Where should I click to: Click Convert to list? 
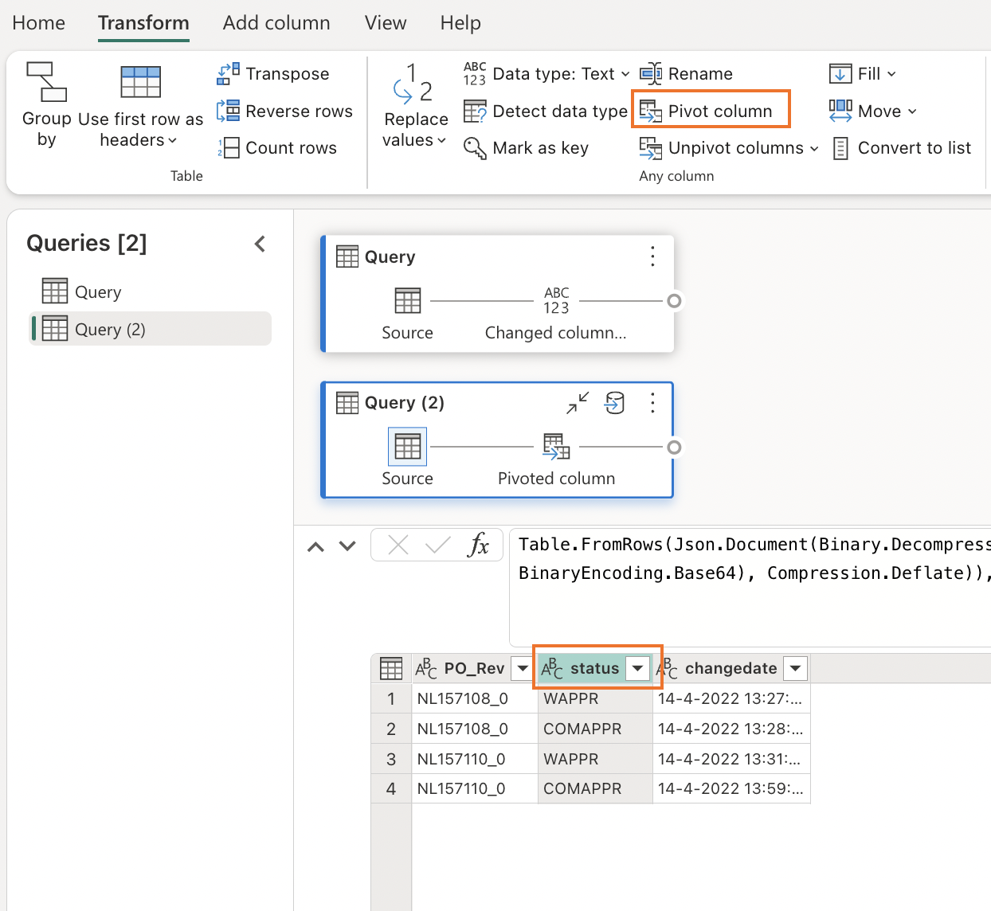click(x=902, y=147)
